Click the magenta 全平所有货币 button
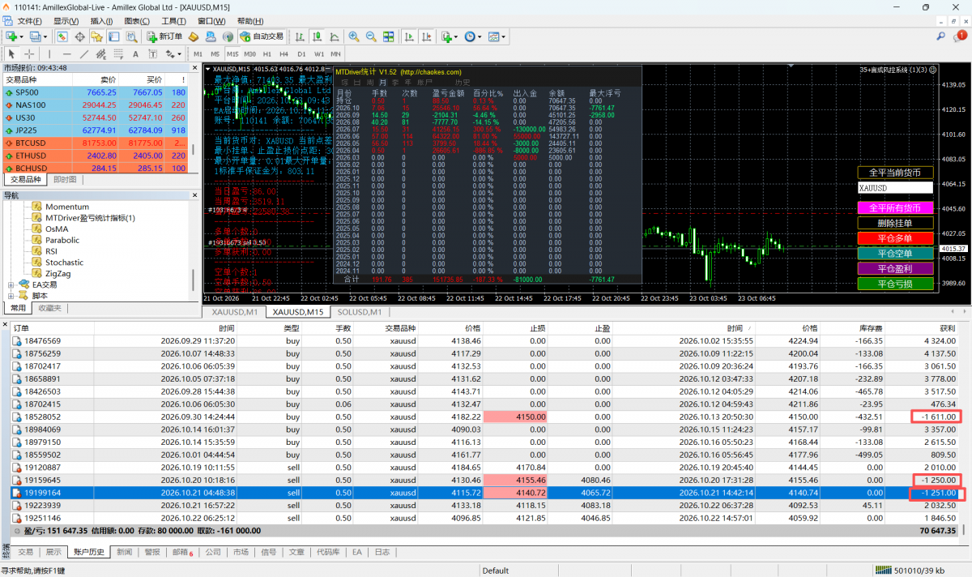Screen dimensions: 972x577 coord(895,207)
